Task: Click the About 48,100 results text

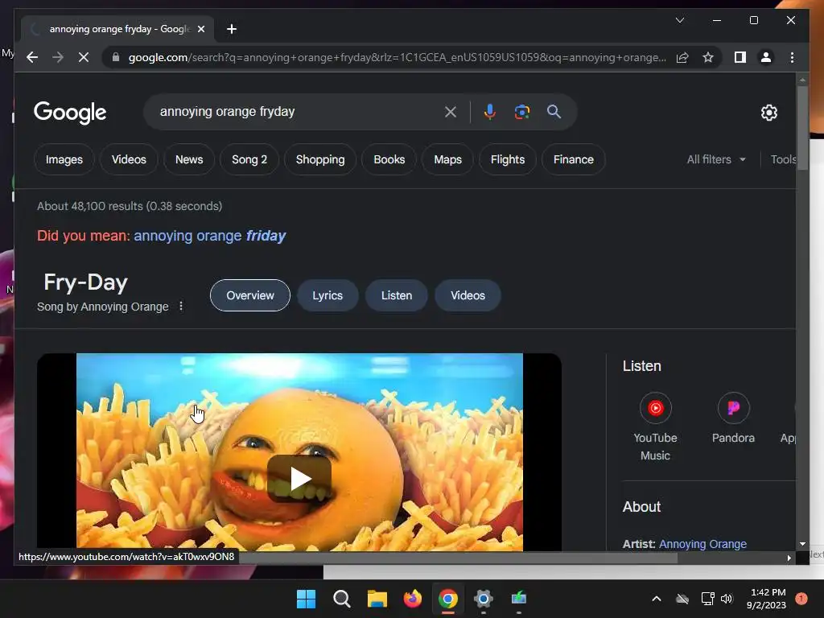Action: [130, 206]
